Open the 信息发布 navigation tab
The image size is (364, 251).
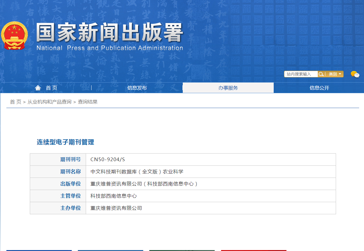click(x=137, y=88)
